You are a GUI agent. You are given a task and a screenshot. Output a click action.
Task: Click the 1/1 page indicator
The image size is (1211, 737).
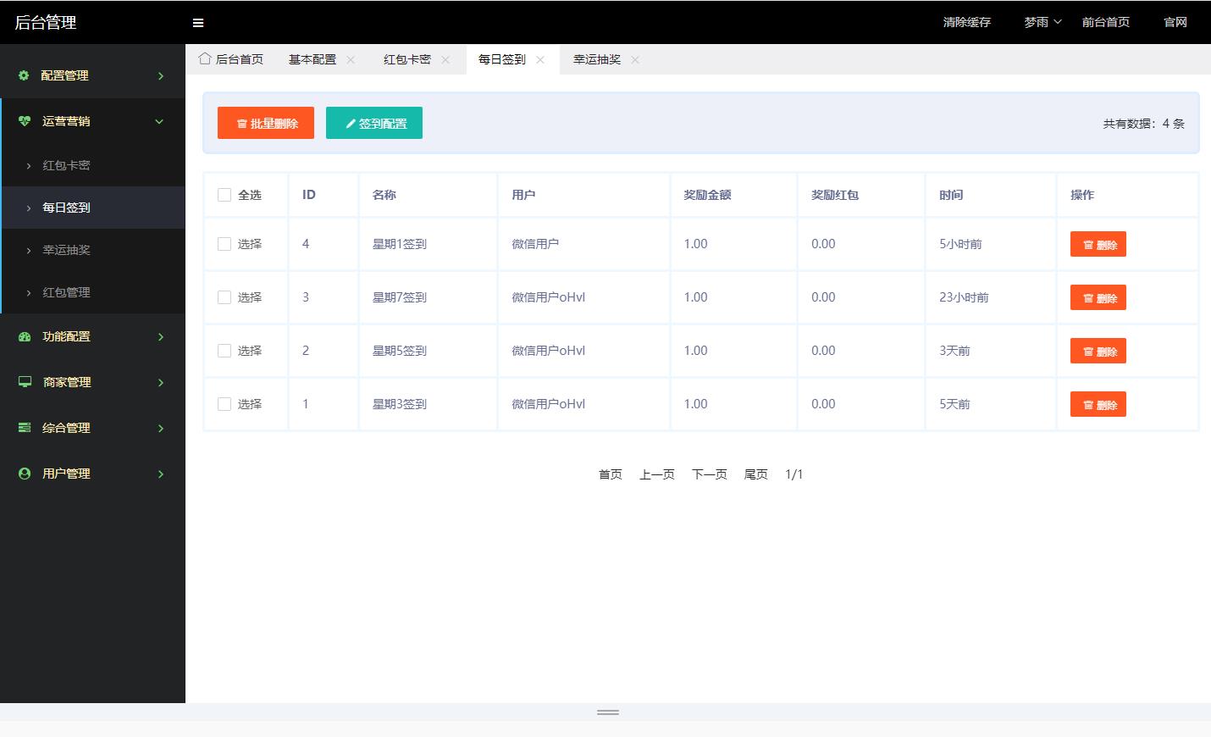794,474
